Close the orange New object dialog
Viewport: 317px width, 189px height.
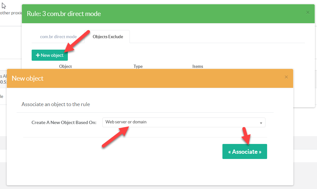tap(286, 77)
